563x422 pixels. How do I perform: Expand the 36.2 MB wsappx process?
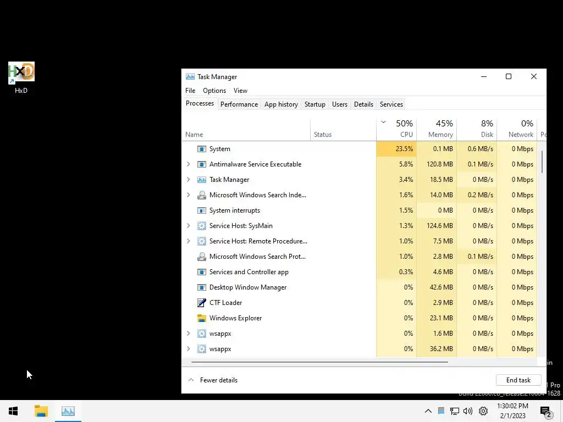pos(189,349)
